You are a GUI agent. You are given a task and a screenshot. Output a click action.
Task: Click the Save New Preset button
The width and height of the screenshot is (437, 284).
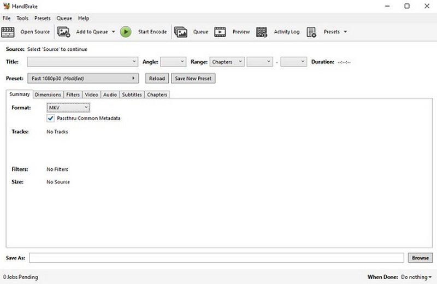(x=193, y=78)
